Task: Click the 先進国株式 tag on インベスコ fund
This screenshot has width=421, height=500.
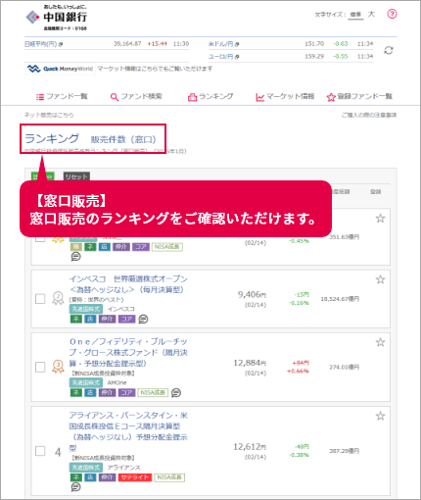Action: tap(86, 309)
